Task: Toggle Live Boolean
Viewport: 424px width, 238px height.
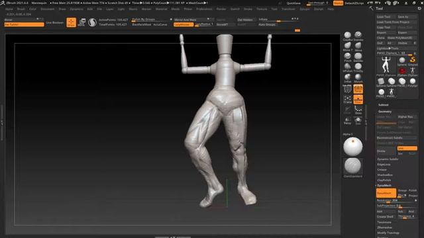Action: click(55, 22)
